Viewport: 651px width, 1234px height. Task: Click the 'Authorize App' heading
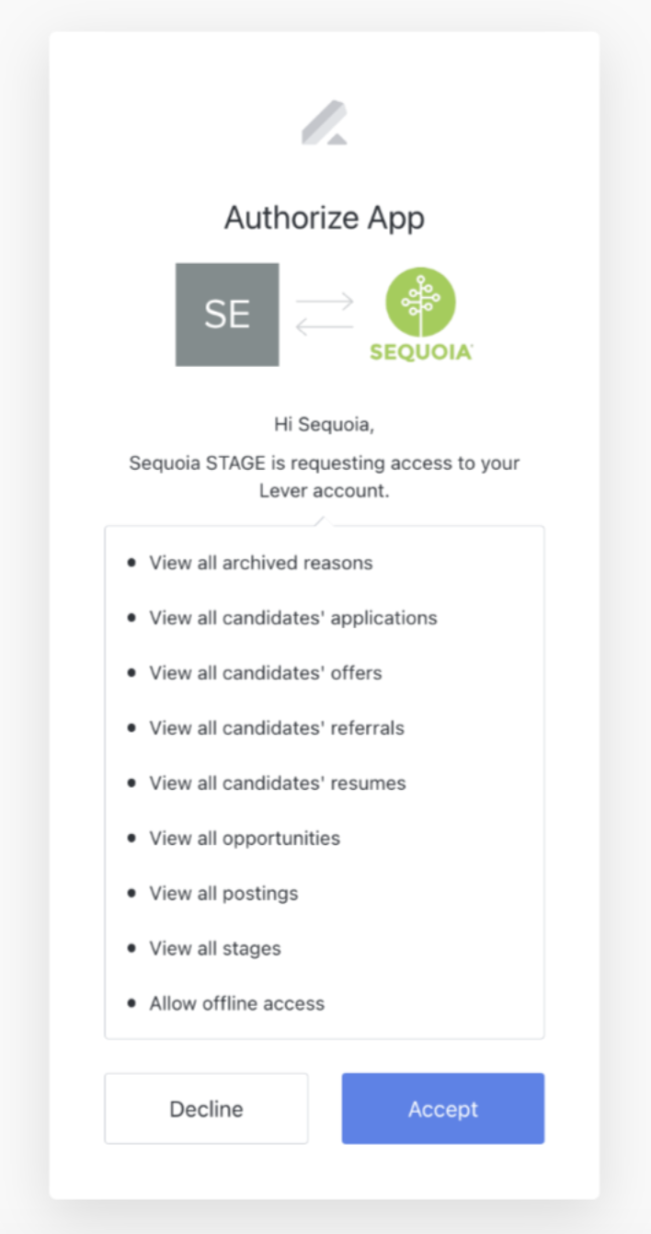(325, 218)
